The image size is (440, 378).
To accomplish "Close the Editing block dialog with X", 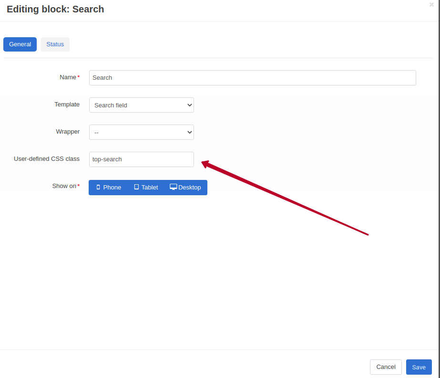I will 431,4.
